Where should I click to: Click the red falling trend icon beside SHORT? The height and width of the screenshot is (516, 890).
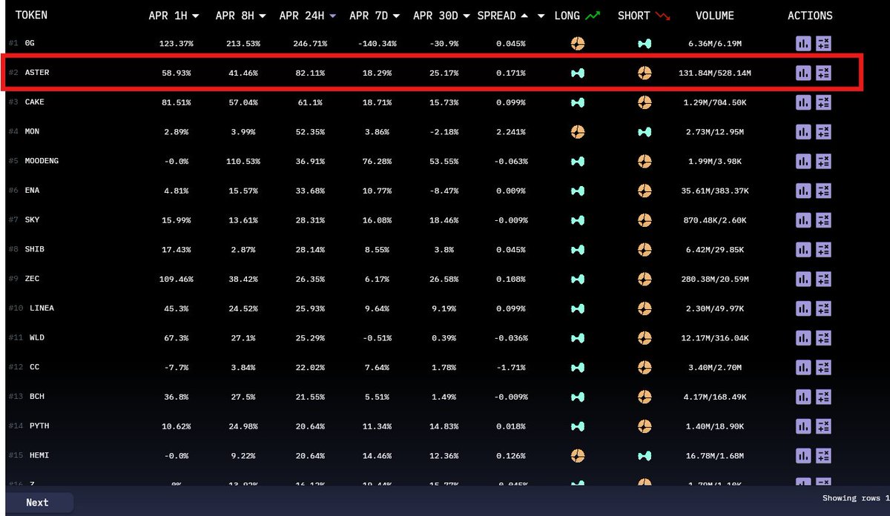(662, 16)
